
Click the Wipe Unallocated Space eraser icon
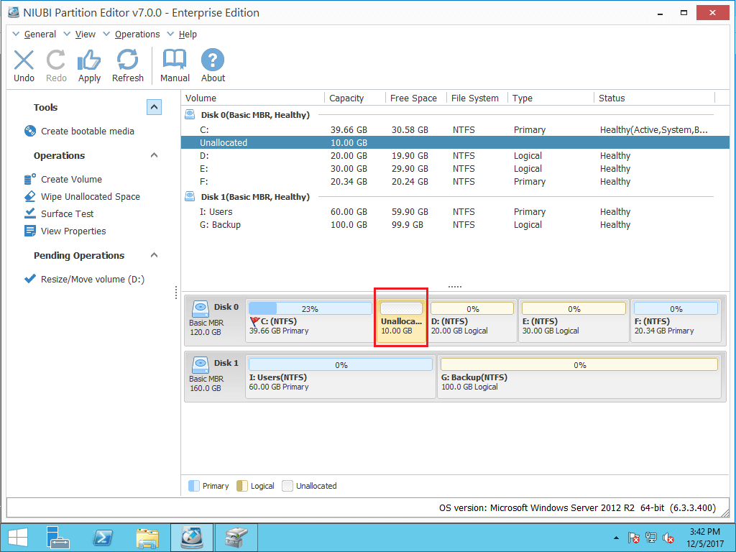point(30,196)
